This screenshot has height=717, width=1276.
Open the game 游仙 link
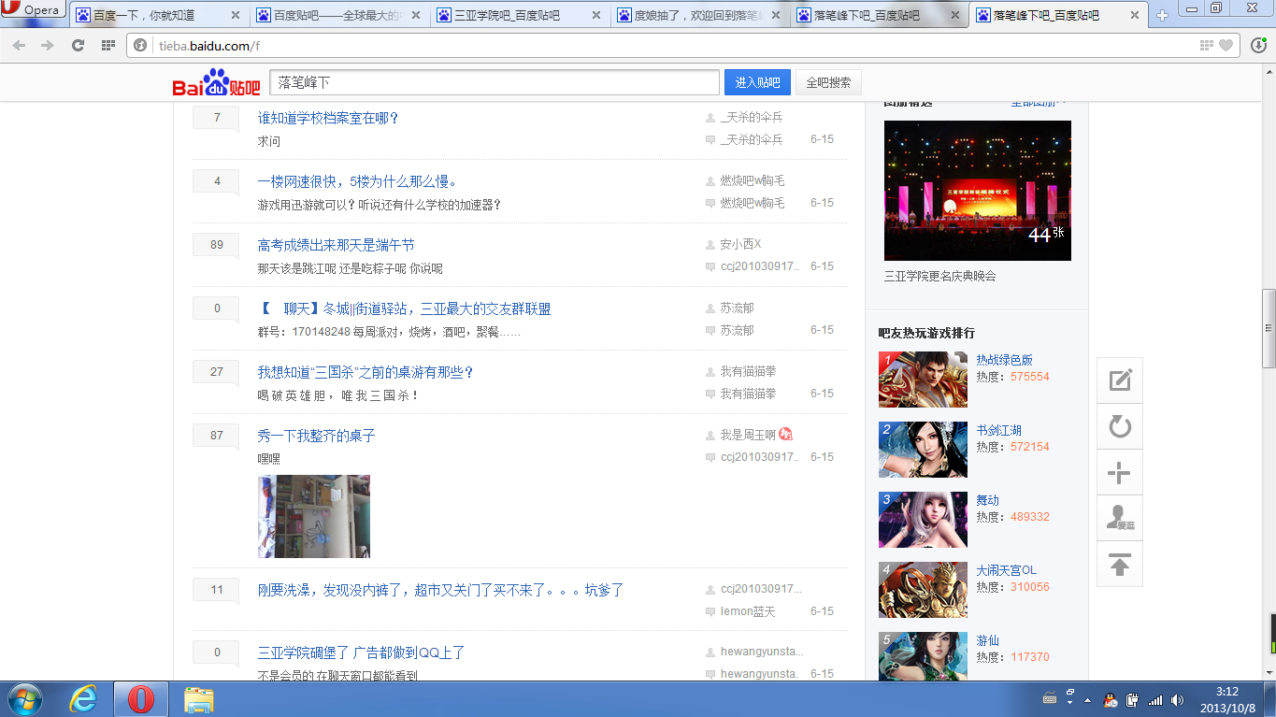pos(987,640)
